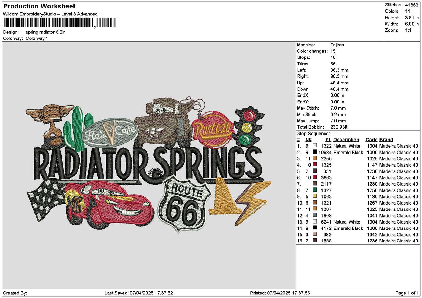The width and height of the screenshot is (422, 298).
Task: Select Madeira Classic 40 brand in stop 16
Action: 399,241
